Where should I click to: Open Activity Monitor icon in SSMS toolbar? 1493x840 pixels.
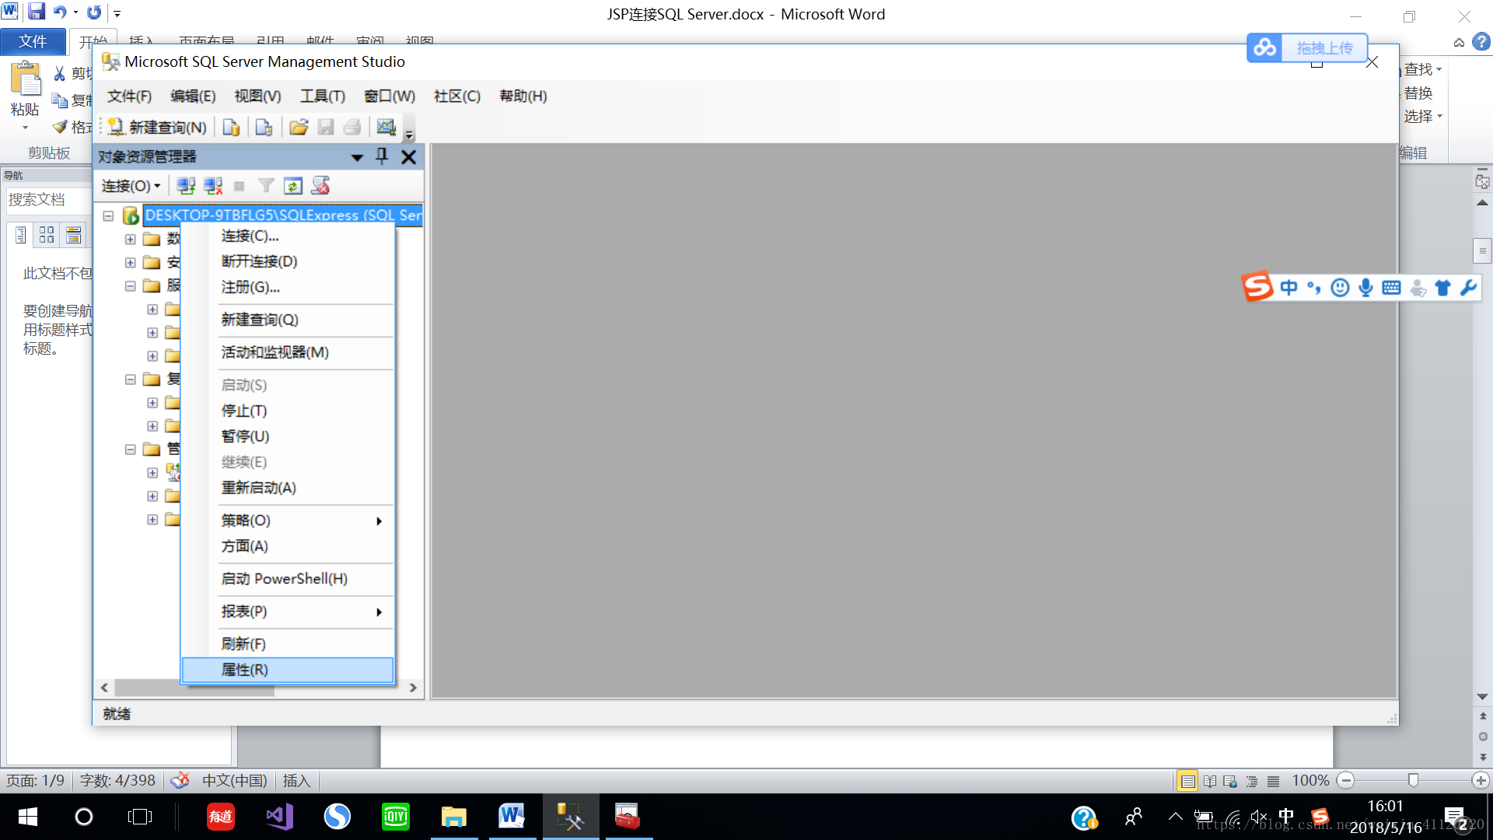click(x=386, y=128)
